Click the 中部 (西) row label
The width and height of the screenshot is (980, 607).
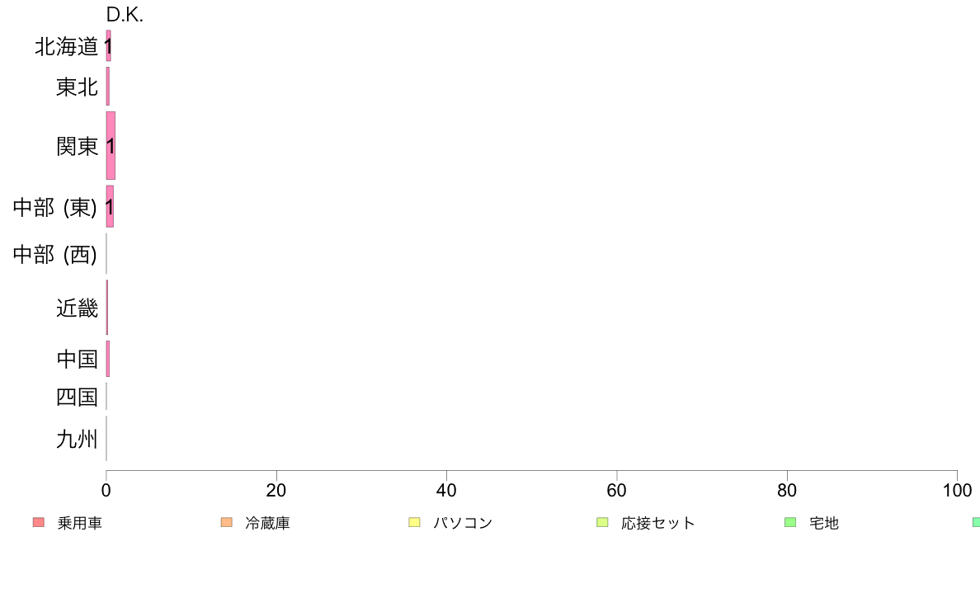point(55,254)
